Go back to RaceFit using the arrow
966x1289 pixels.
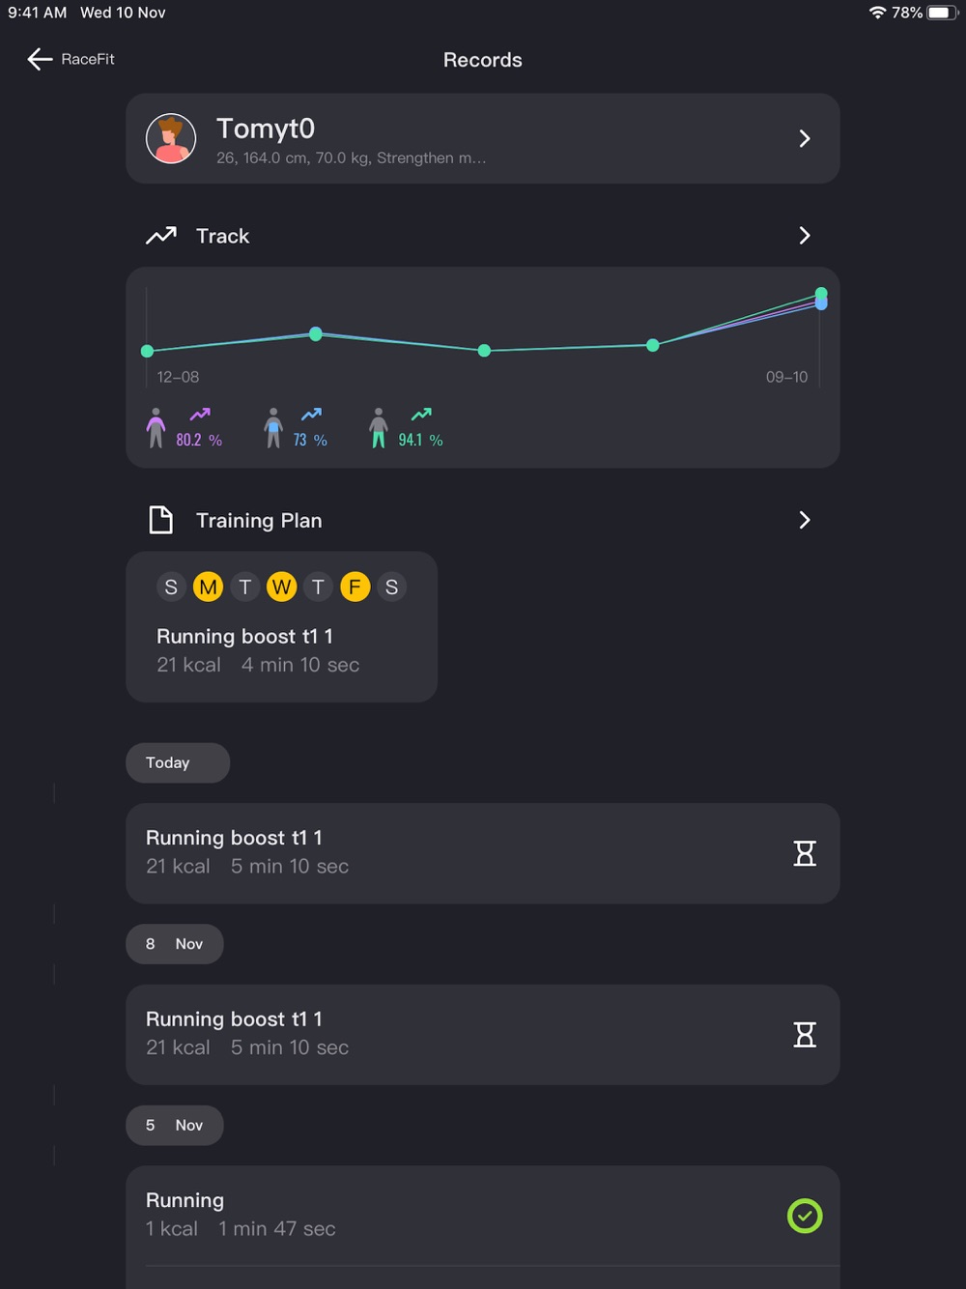point(40,59)
